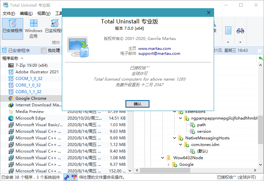This screenshot has width=264, height=181.
Task: Expand the Google node under Wow6432Node
Action: tap(169, 164)
